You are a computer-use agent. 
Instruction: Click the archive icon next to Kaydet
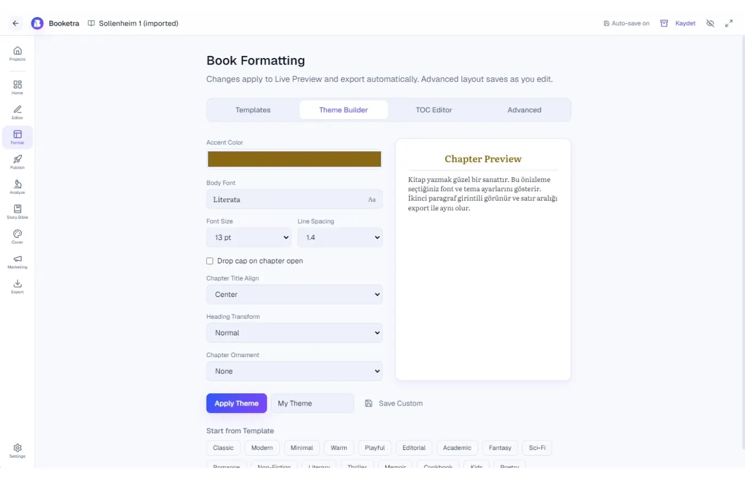pos(664,23)
